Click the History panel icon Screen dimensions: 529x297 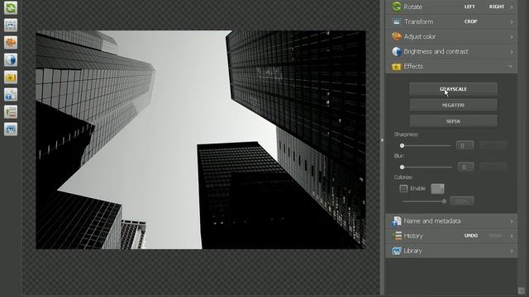[397, 236]
